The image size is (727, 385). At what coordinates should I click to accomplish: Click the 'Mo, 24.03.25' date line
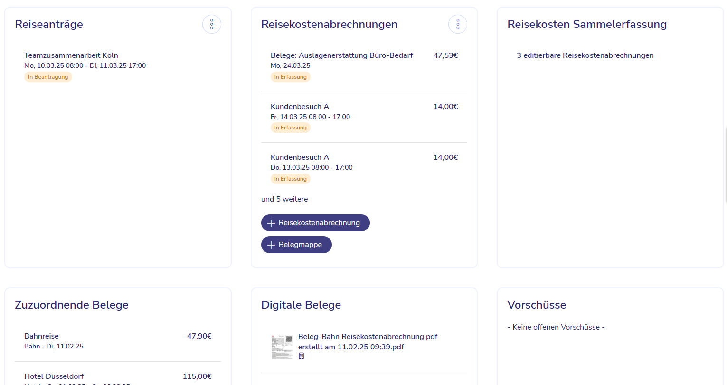click(291, 66)
